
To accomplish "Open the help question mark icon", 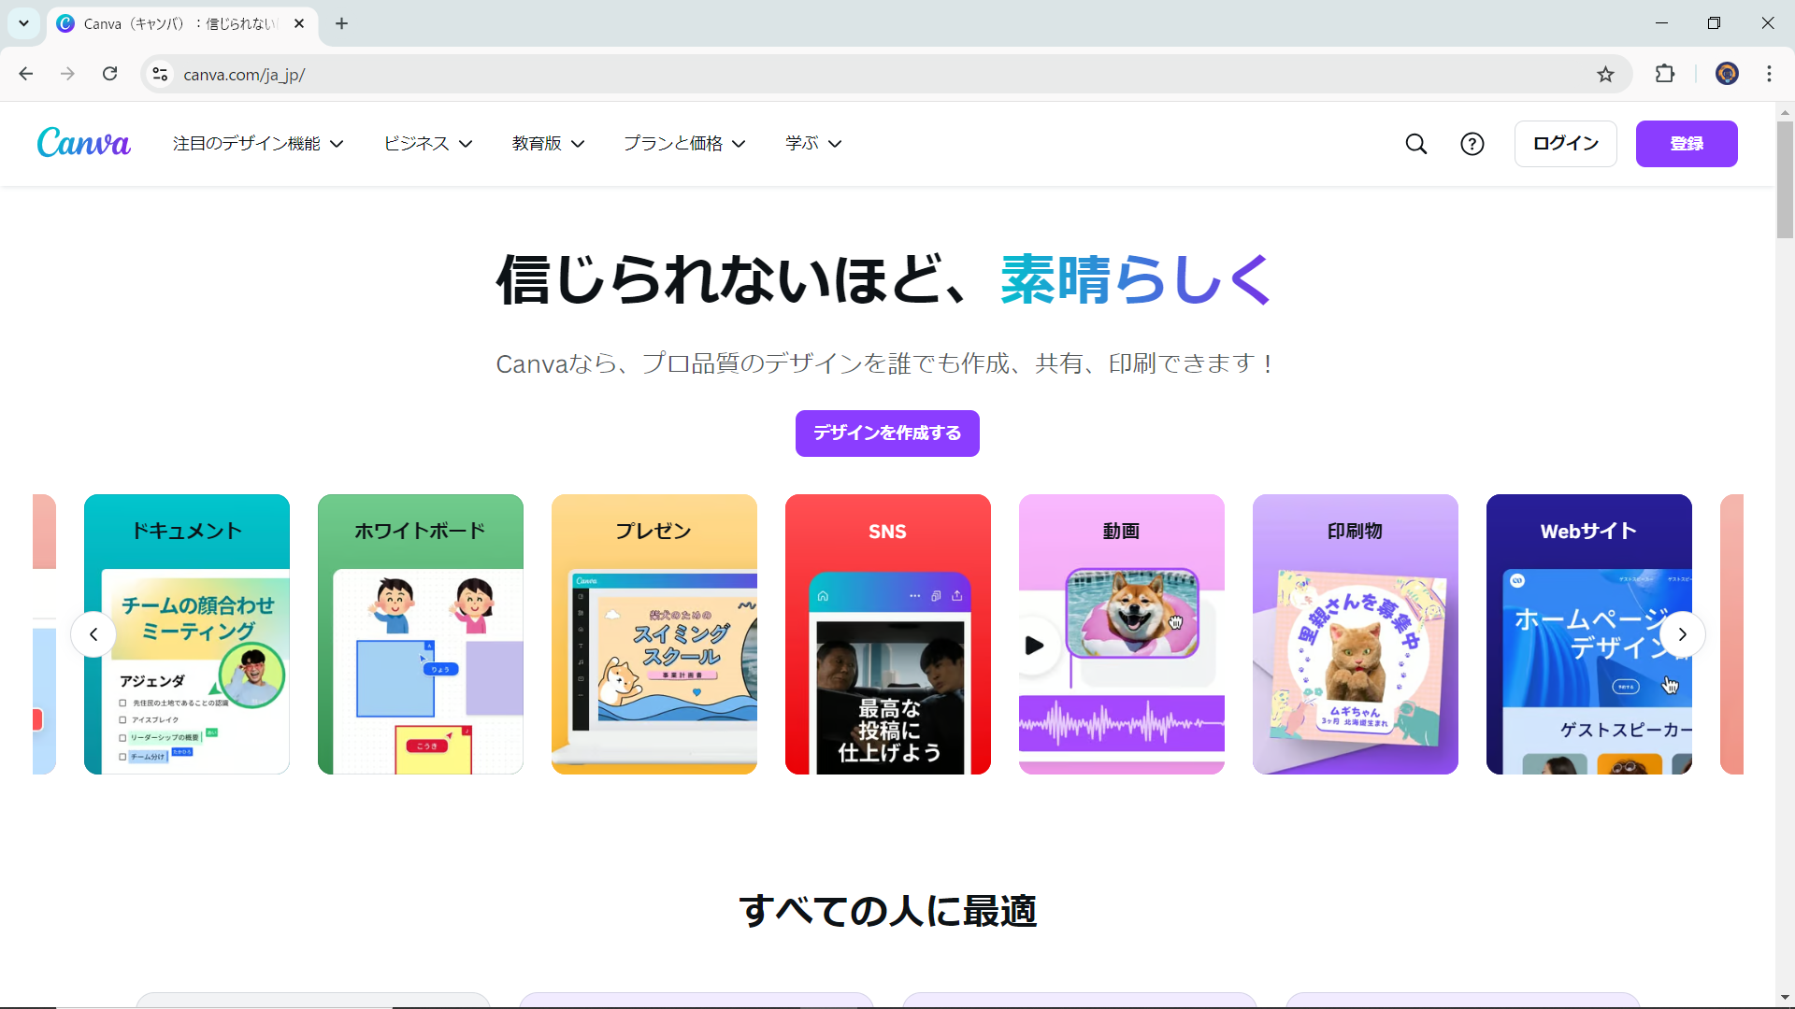I will pos(1472,144).
